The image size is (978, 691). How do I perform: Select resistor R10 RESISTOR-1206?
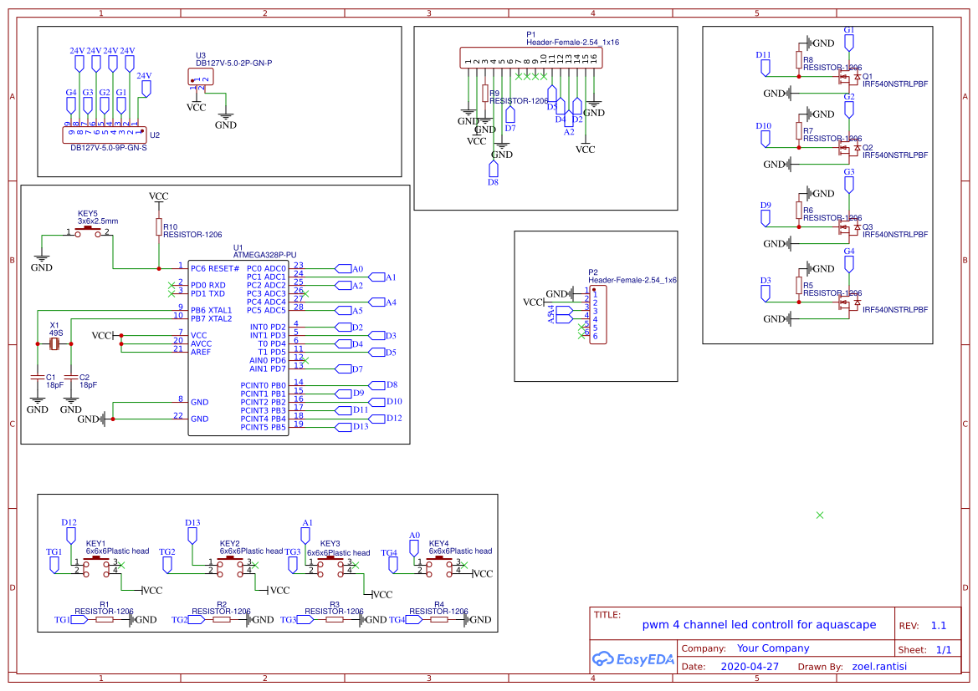159,227
